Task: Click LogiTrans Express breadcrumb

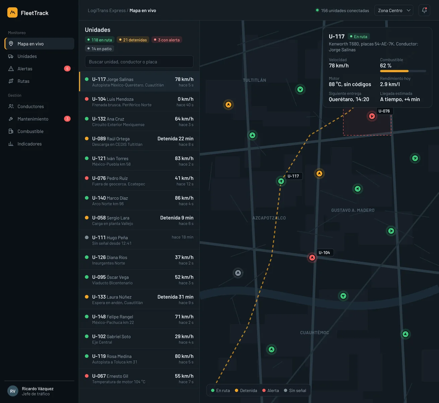Action: (x=107, y=10)
